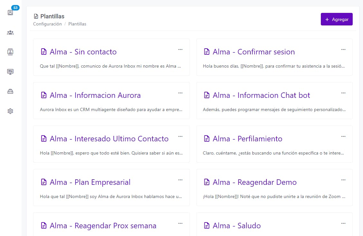Click the 53 unread count badge
Screen dimensions: 363x236
pos(15,8)
